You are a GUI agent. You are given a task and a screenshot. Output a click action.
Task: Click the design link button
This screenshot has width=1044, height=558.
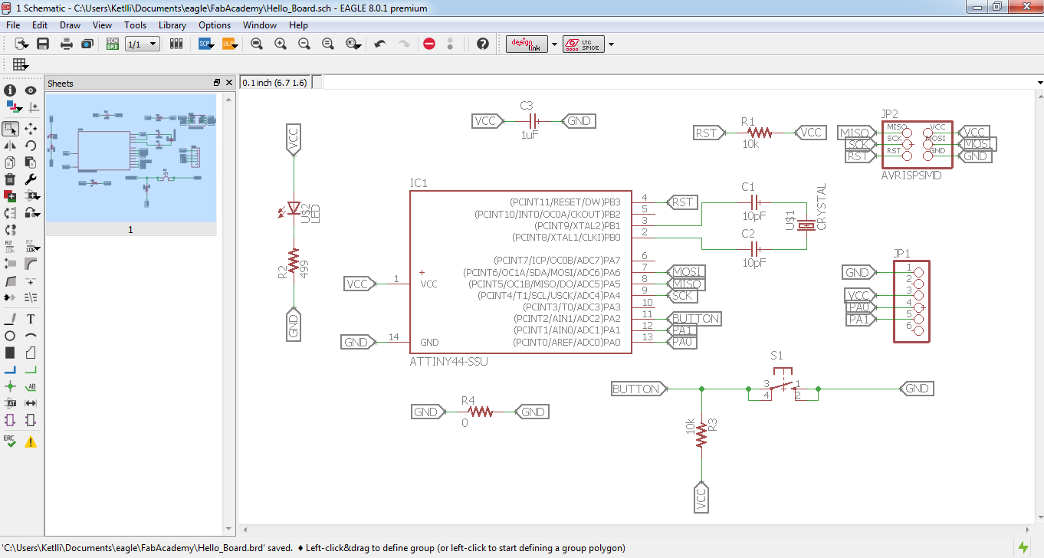tap(527, 44)
